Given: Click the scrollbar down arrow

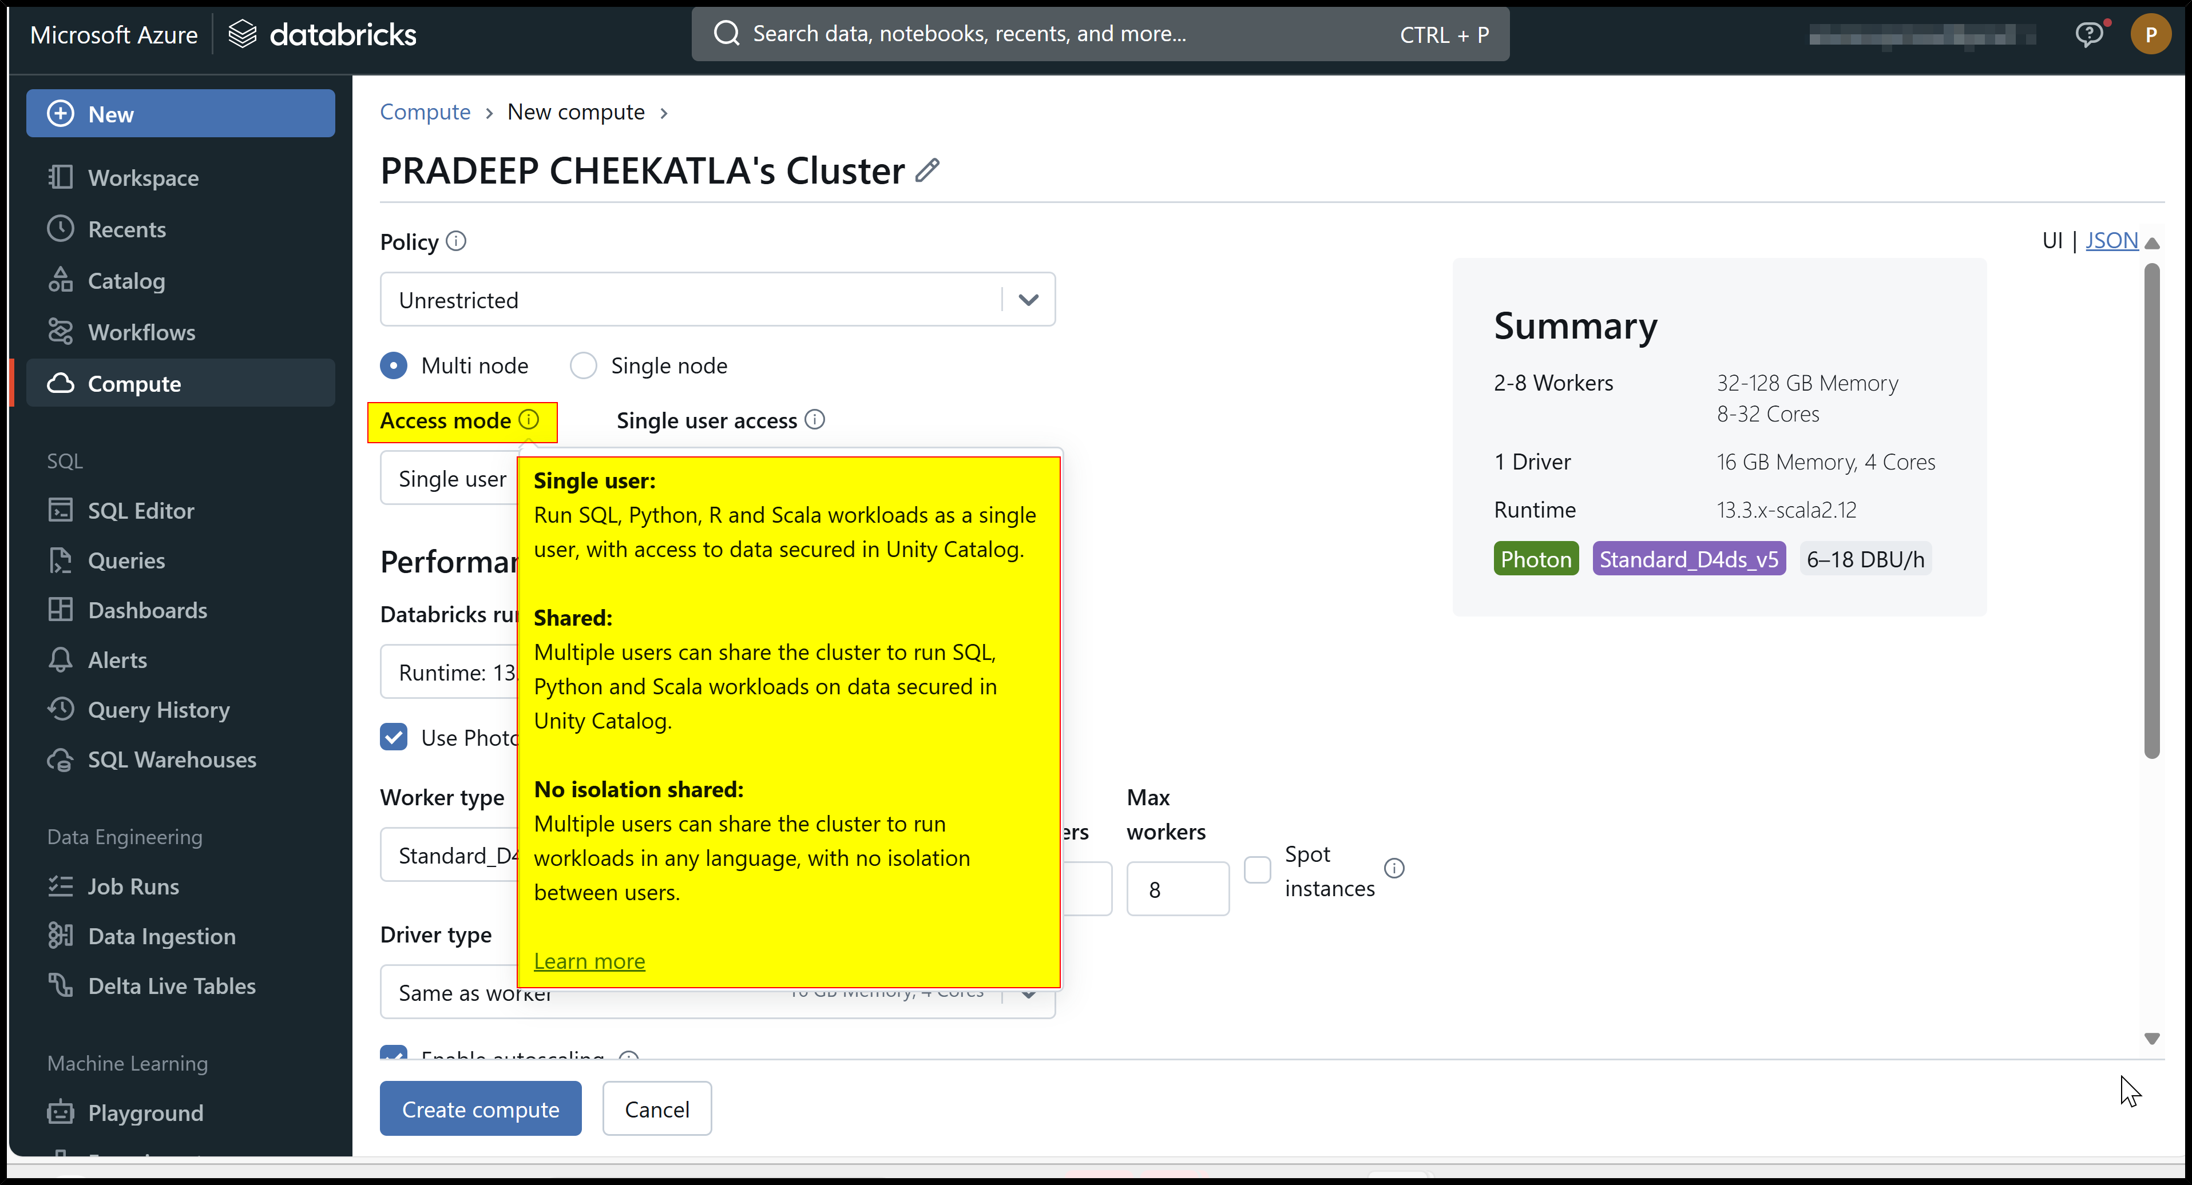Looking at the screenshot, I should click(x=2151, y=1039).
